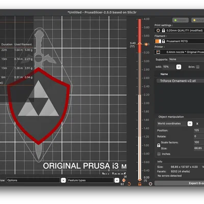Click the Object manipulation section label

point(171,117)
